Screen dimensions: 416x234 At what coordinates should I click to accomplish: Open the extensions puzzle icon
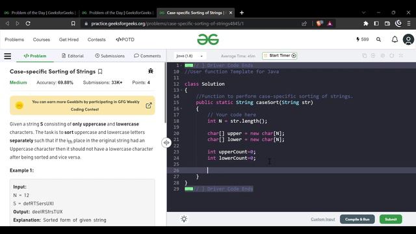(x=365, y=23)
